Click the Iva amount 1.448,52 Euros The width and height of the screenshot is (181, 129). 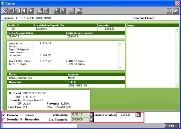point(76,61)
